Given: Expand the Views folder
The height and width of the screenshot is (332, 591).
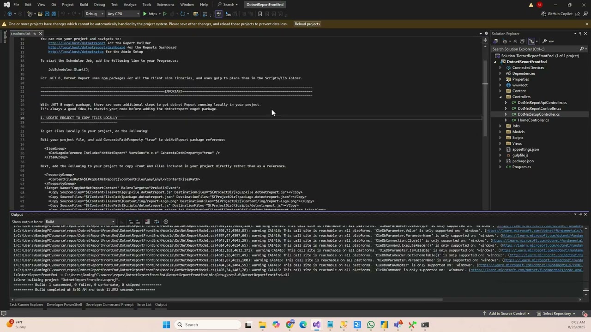Looking at the screenshot, I should click(501, 143).
